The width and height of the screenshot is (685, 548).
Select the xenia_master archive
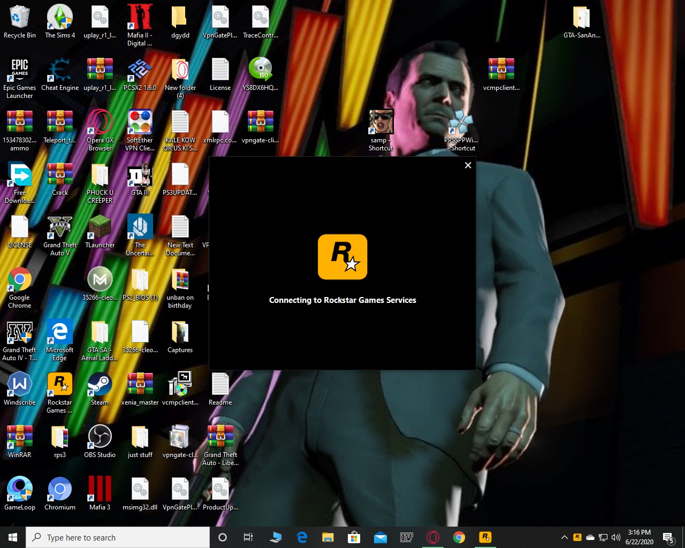140,389
